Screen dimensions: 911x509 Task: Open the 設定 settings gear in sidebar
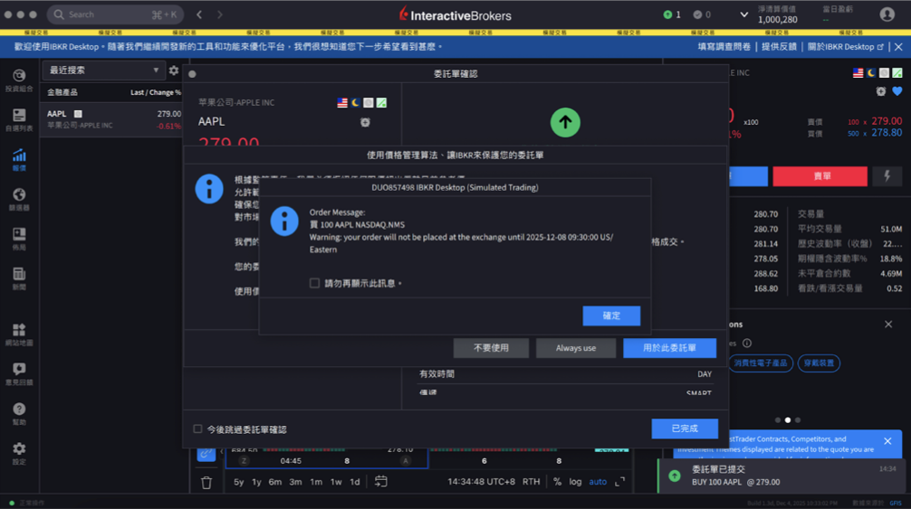coord(19,453)
